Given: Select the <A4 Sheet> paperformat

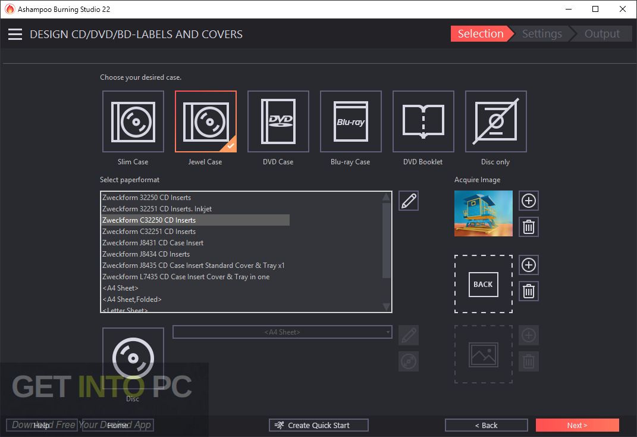Looking at the screenshot, I should (196, 288).
